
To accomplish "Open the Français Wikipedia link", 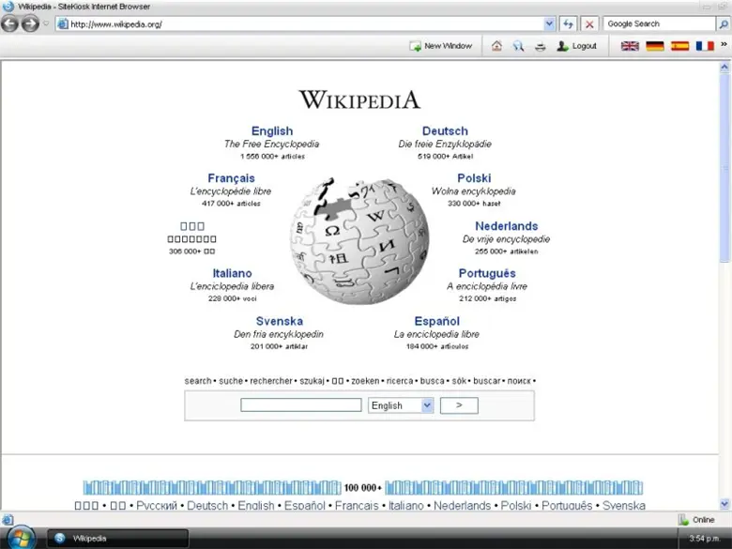I will coord(231,178).
